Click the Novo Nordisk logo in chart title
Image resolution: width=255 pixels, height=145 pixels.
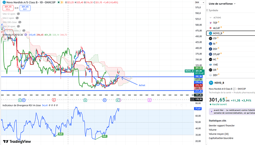pyautogui.click(x=4, y=2)
